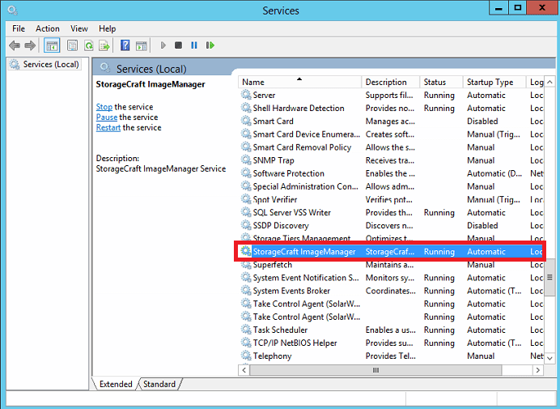Click gear icon of Smart Card service
Screen dimensions: 560x409
[246, 121]
